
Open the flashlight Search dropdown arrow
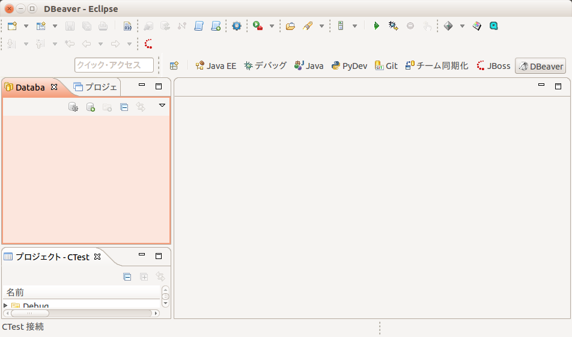coord(322,26)
